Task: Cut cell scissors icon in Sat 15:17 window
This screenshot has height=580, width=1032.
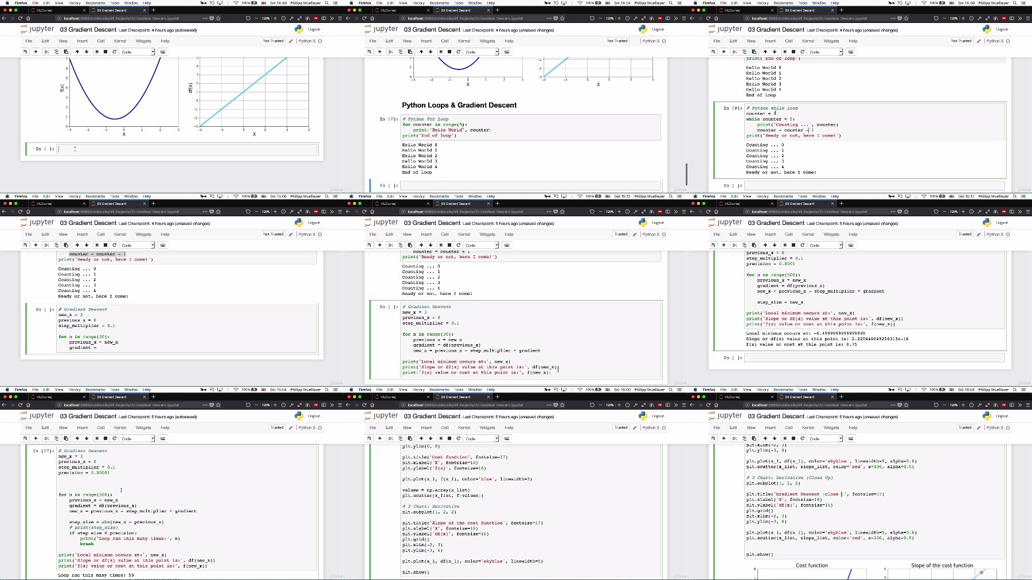Action: (734, 245)
